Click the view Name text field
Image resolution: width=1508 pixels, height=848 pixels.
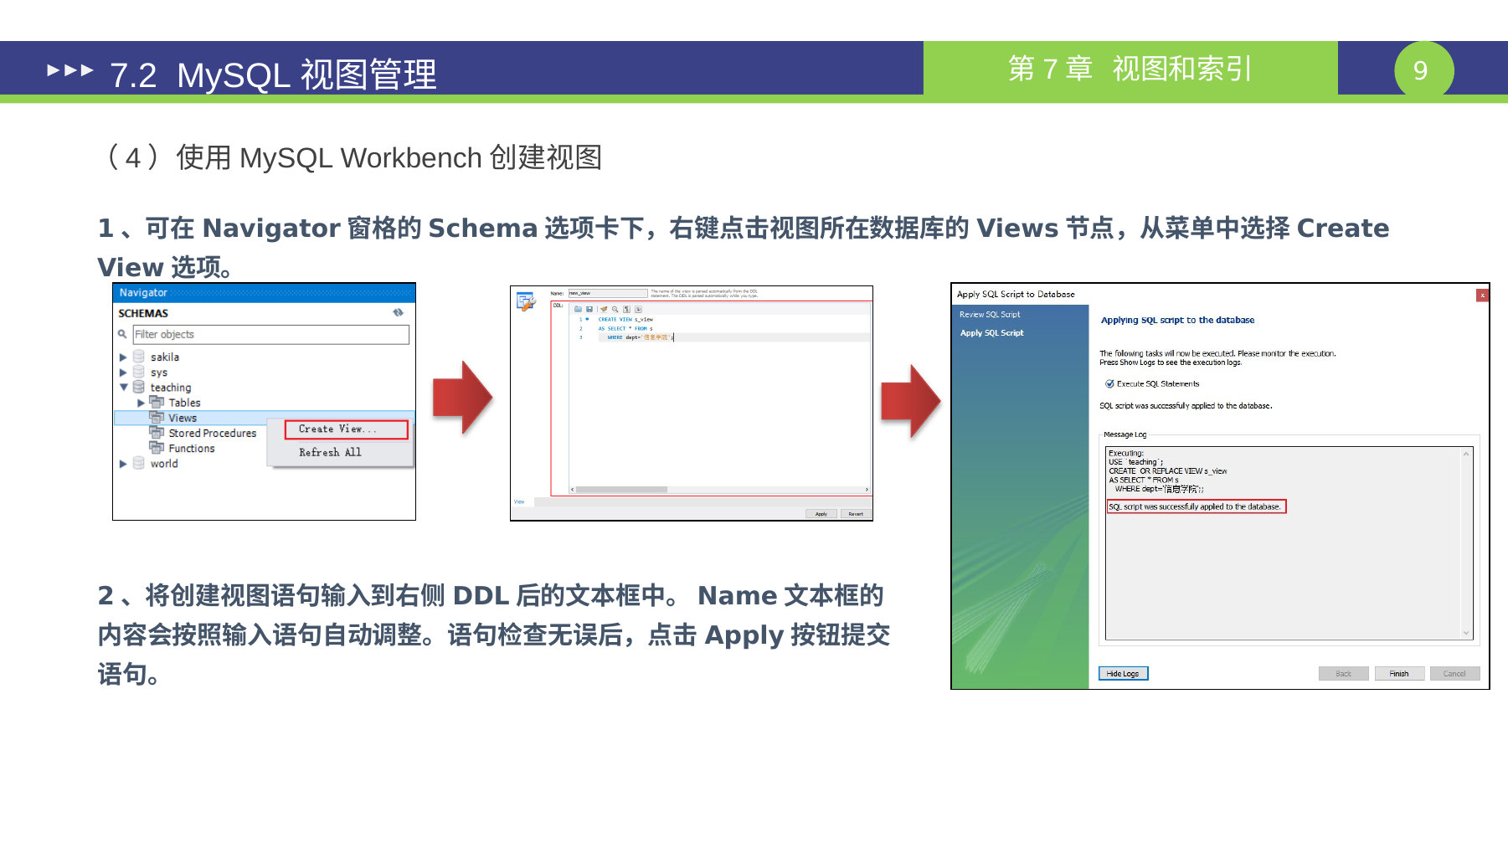click(x=608, y=293)
